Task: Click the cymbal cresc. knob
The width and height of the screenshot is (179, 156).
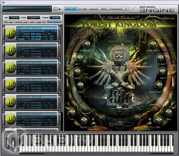Action: 159,85
